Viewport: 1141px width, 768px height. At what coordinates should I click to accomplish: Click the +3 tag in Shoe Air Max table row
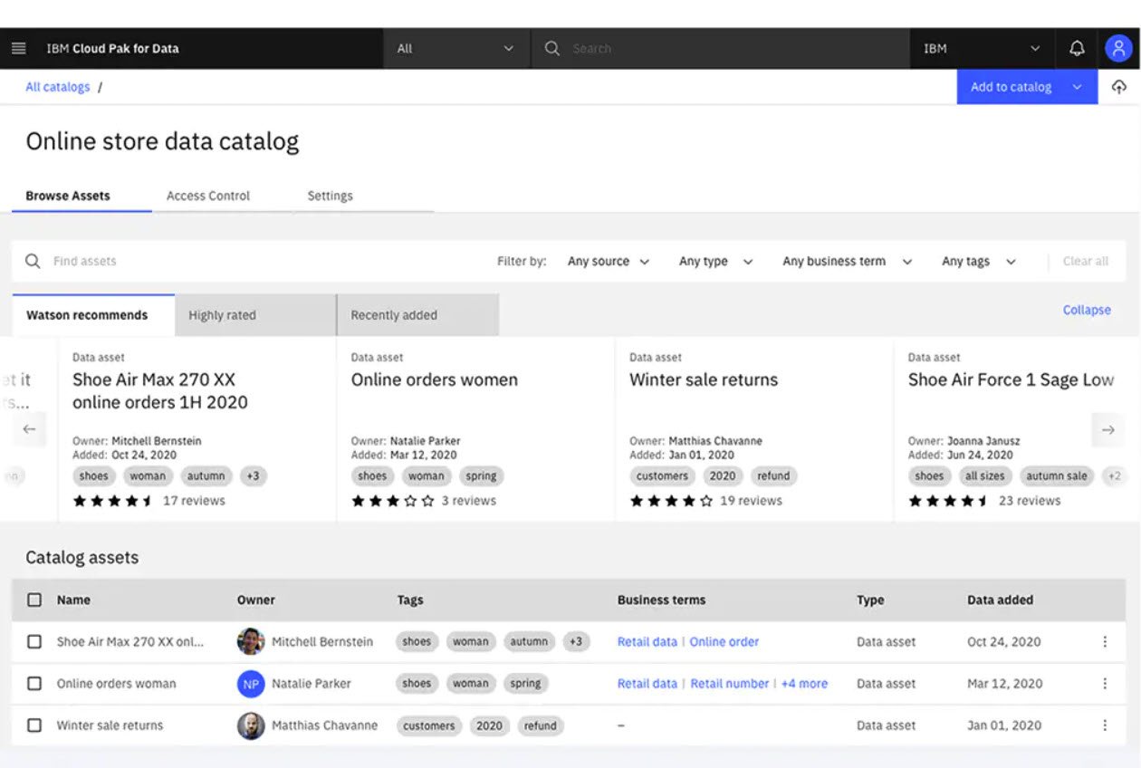576,642
